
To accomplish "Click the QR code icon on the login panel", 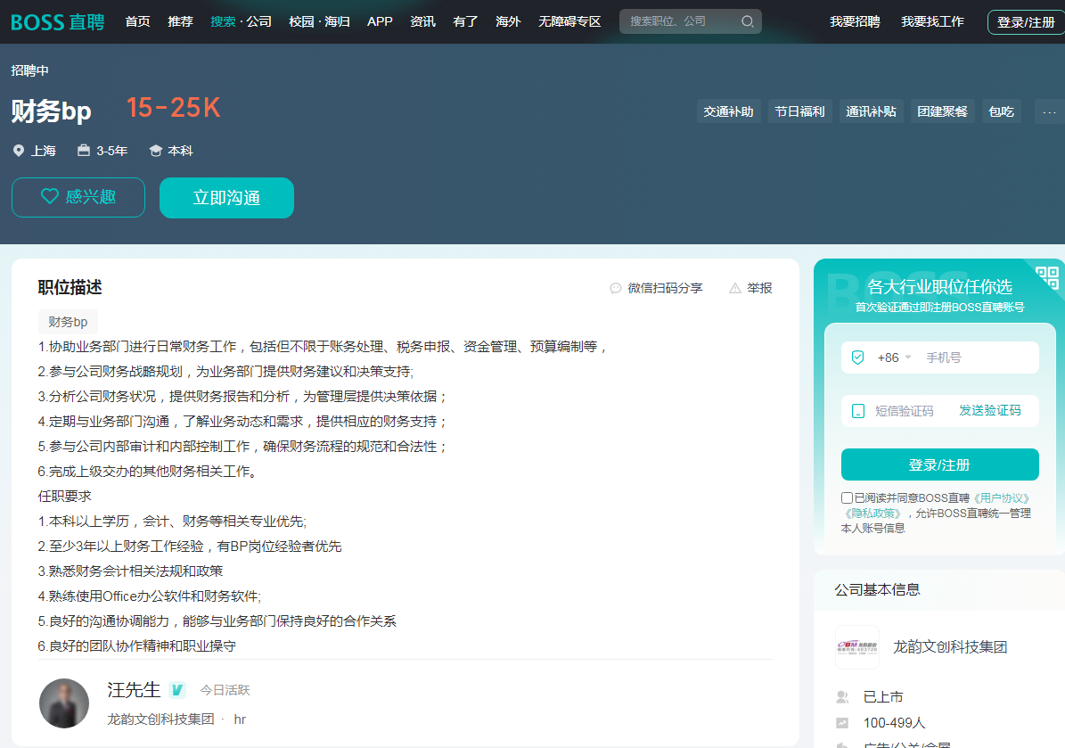I will tap(1047, 277).
